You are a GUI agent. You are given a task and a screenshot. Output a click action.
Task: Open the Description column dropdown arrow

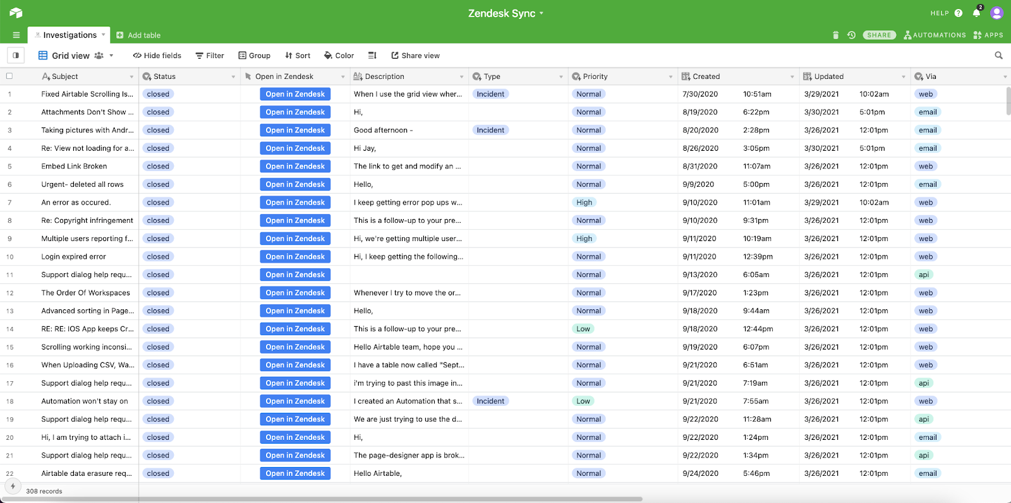click(x=461, y=77)
